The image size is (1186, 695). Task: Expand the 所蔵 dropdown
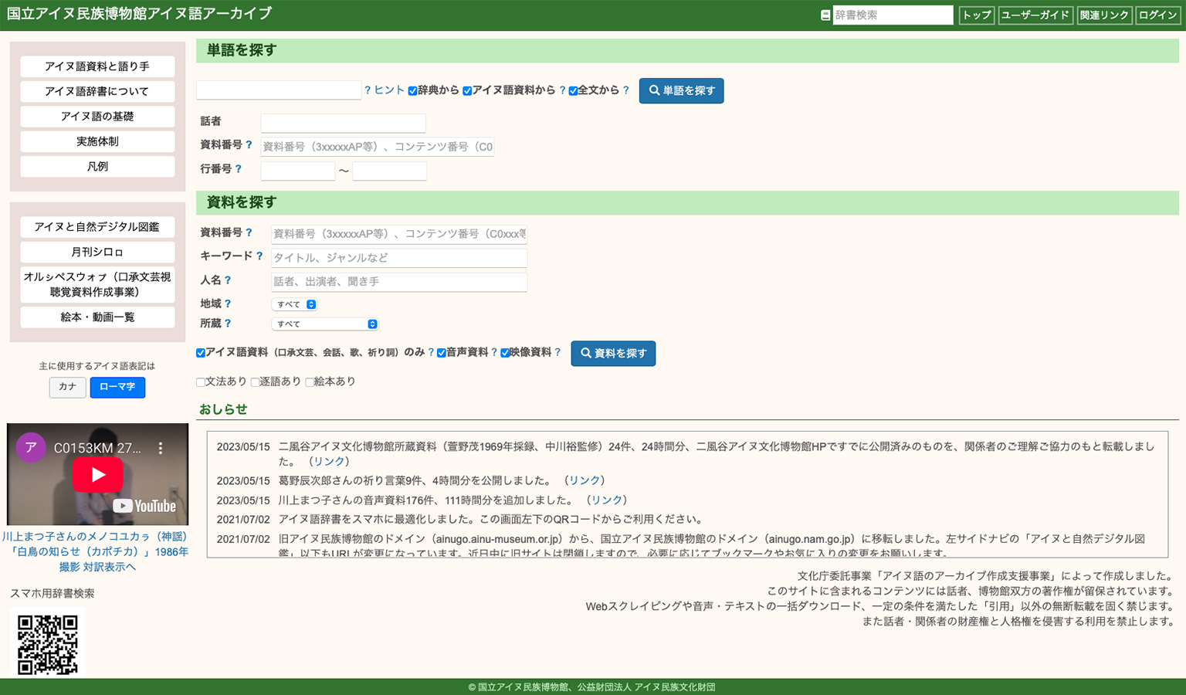[324, 324]
